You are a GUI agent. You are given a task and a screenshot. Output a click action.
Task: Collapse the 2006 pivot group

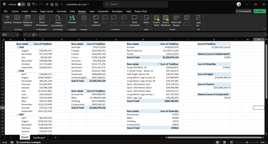pos(17,71)
